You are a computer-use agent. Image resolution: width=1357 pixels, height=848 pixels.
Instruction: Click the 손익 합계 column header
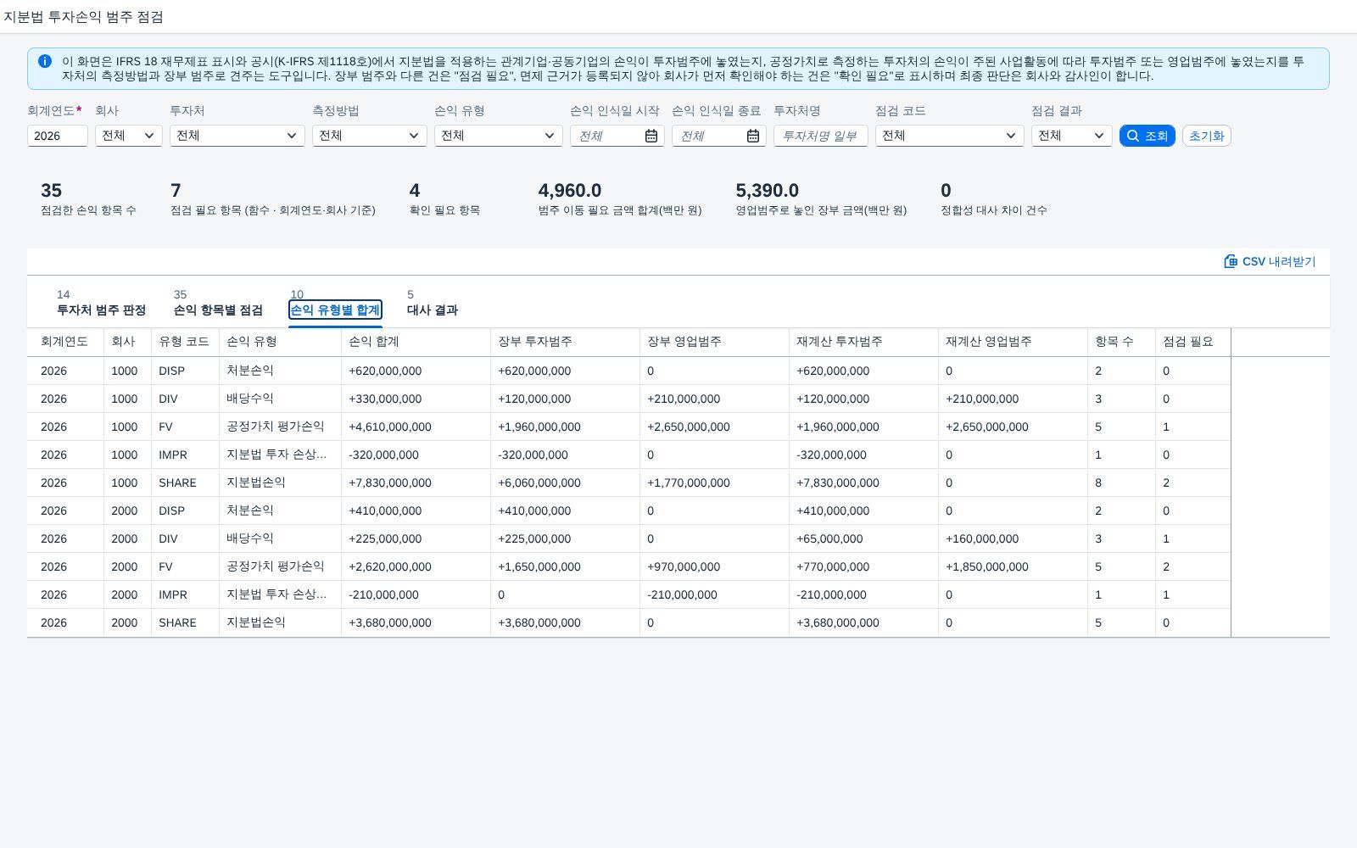click(416, 342)
